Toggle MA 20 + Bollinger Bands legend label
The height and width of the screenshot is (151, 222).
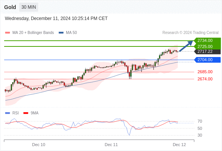point(33,33)
